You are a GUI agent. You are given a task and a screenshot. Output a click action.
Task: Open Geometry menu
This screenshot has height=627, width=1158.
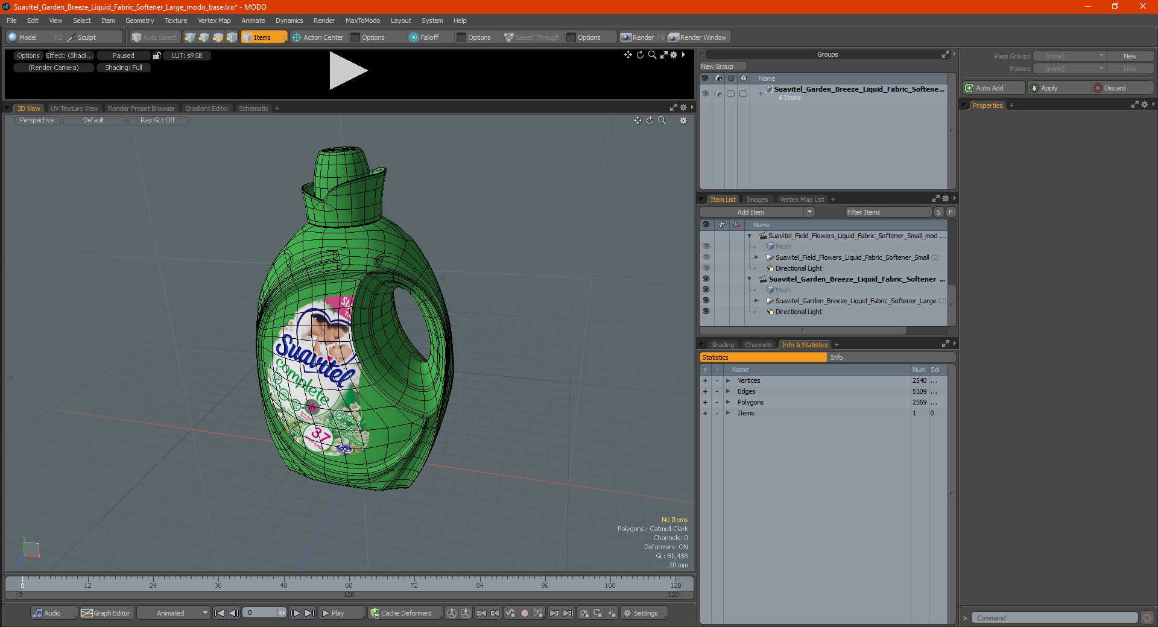coord(139,20)
